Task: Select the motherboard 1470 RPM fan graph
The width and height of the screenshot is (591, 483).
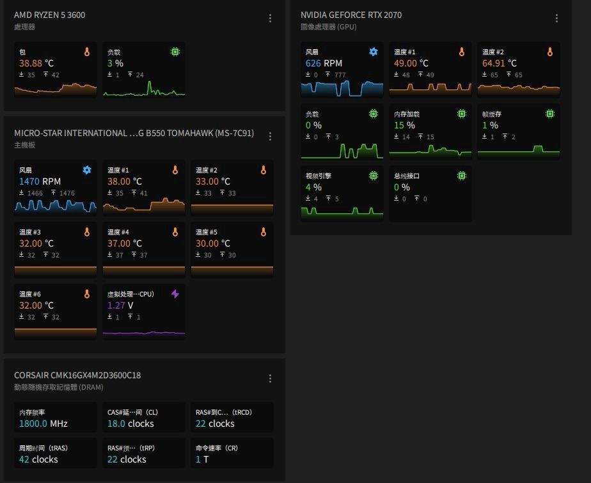Action: tap(56, 207)
